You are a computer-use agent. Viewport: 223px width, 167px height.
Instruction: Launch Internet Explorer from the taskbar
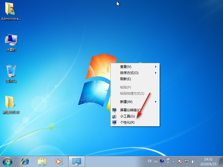pos(25,161)
